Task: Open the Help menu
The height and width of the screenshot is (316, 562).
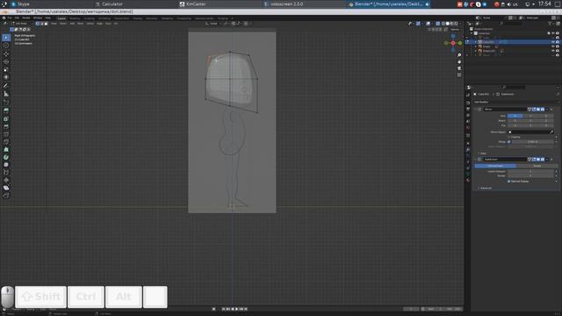Action: pos(47,18)
